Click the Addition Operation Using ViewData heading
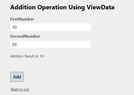 tap(62, 8)
